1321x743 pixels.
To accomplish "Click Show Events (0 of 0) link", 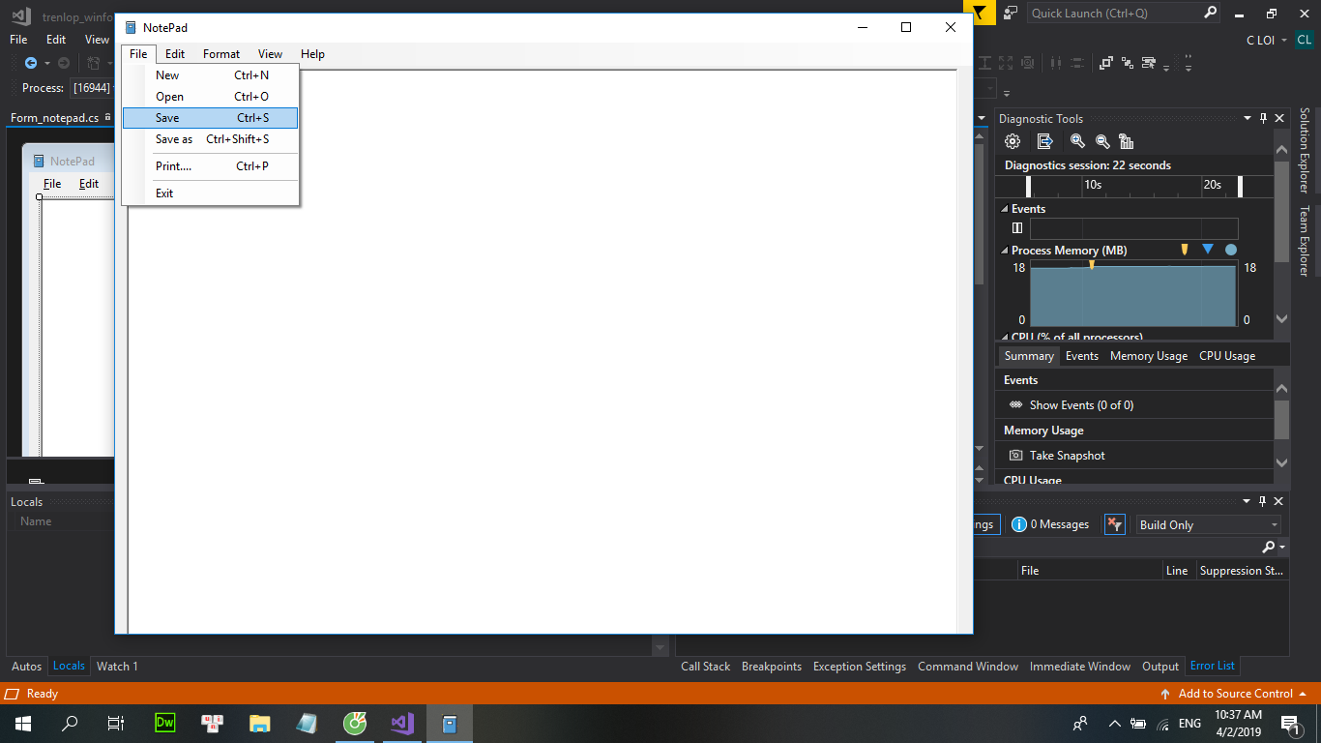I will pos(1080,405).
